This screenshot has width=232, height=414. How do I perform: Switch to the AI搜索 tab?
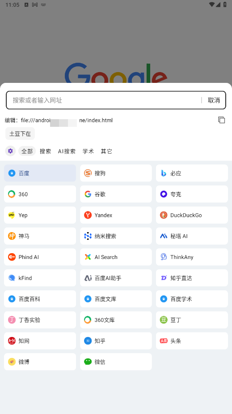[x=67, y=151]
